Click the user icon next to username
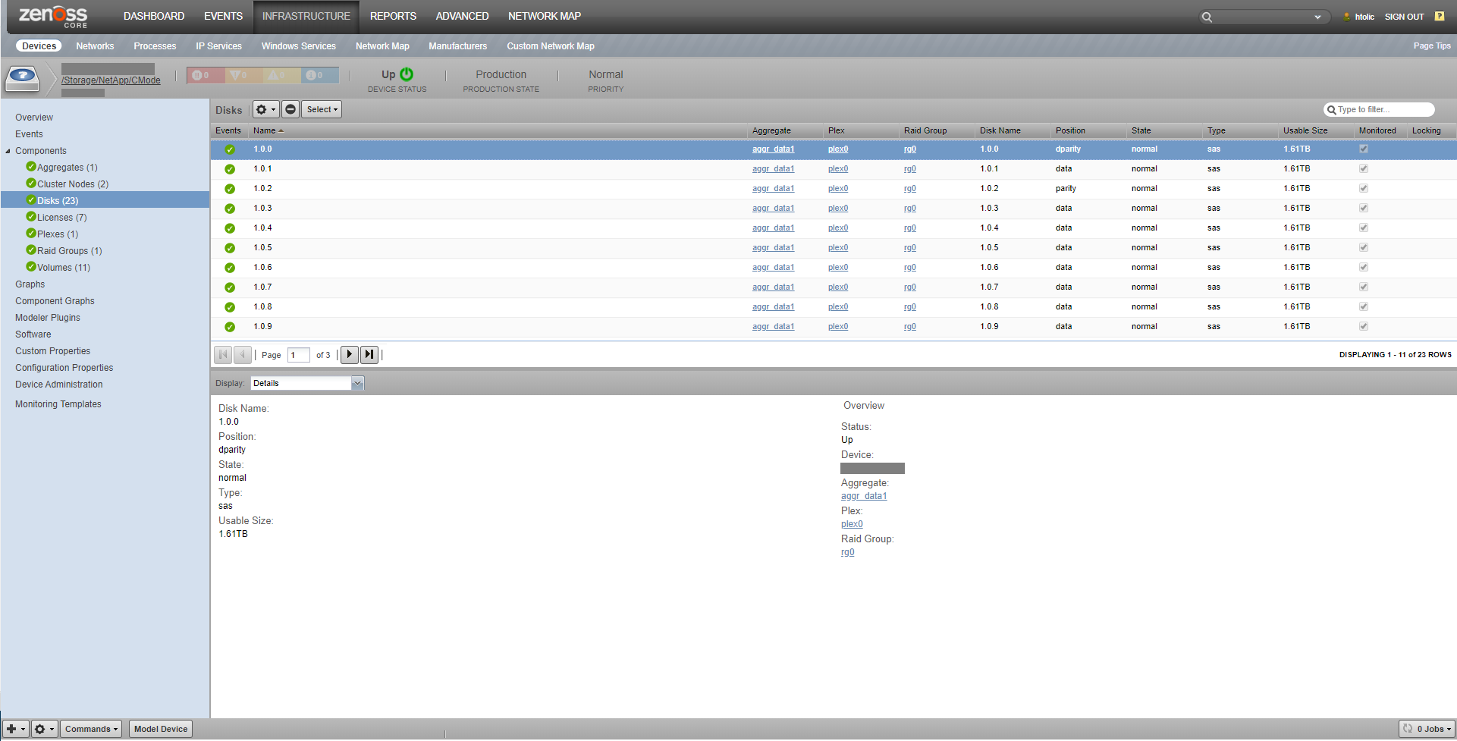Image resolution: width=1457 pixels, height=741 pixels. click(1347, 17)
